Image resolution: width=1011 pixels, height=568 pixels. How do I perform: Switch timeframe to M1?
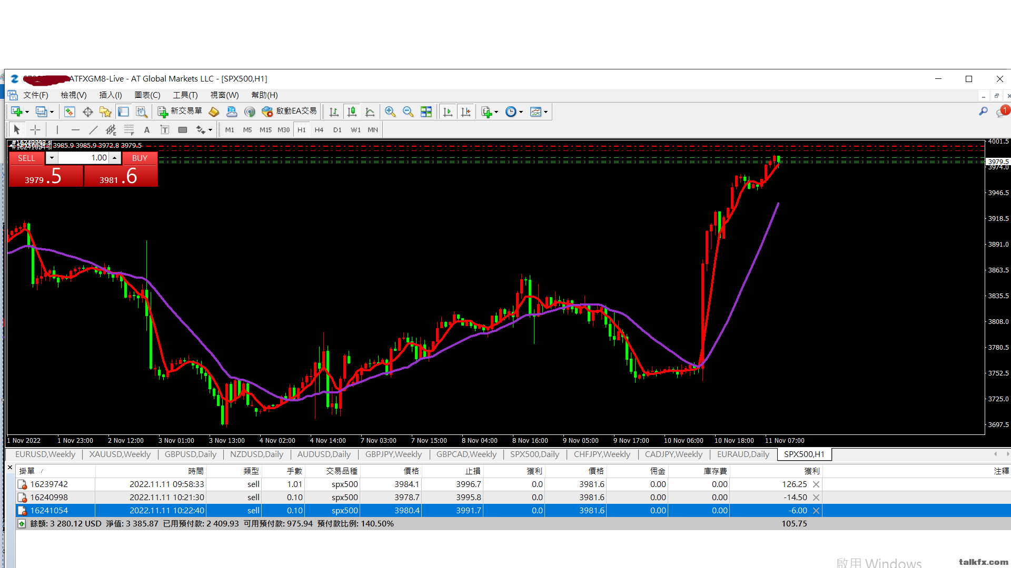[x=230, y=129]
